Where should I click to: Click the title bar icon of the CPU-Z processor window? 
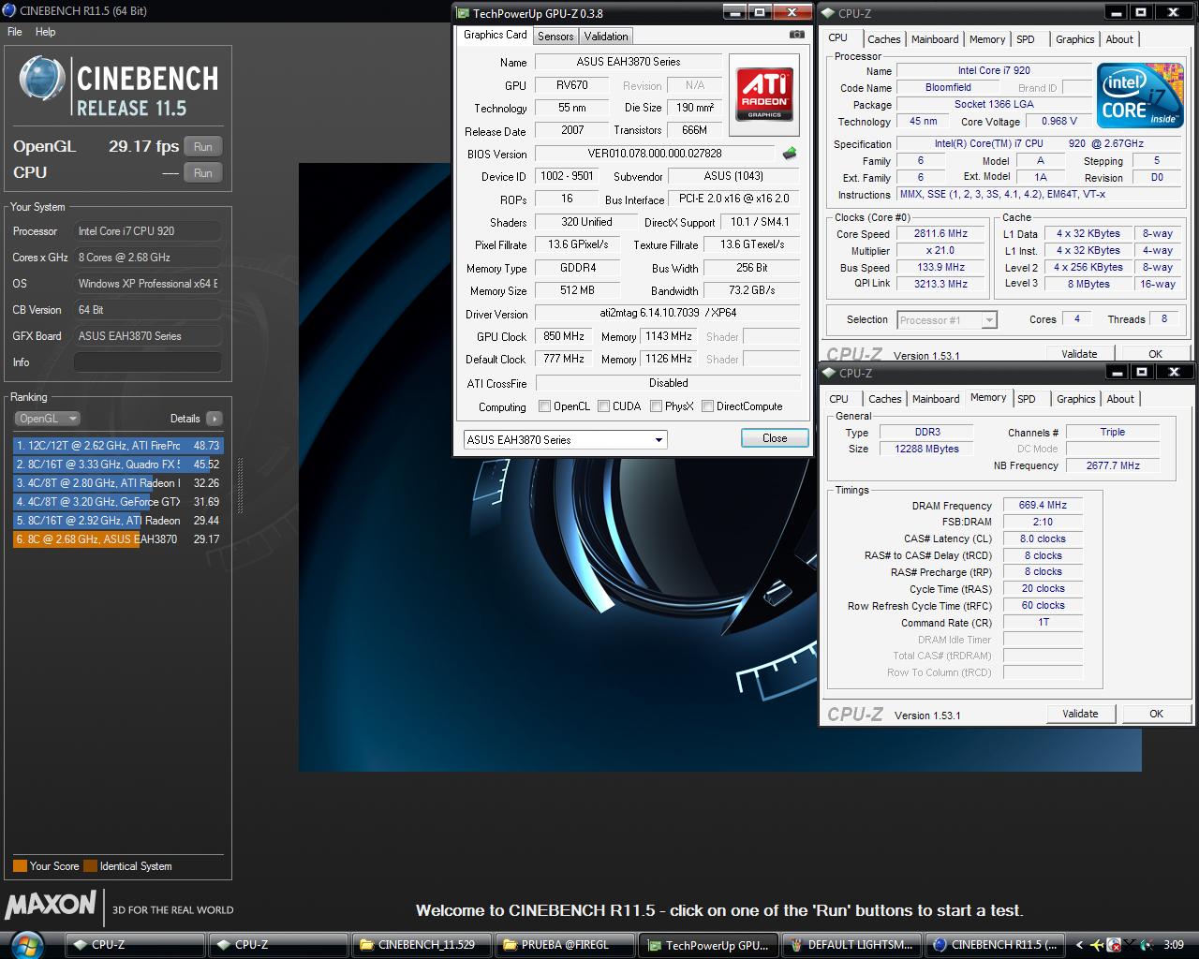tap(829, 13)
